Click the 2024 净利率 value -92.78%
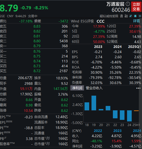The image size is (142, 149). 115,78
